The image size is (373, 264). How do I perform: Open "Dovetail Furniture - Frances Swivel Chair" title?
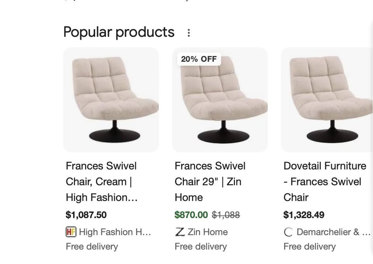tap(325, 181)
